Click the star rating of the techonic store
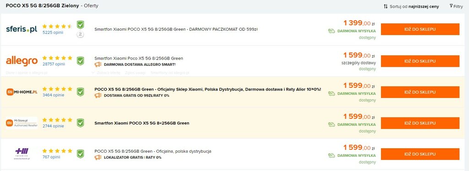 (x=57, y=151)
